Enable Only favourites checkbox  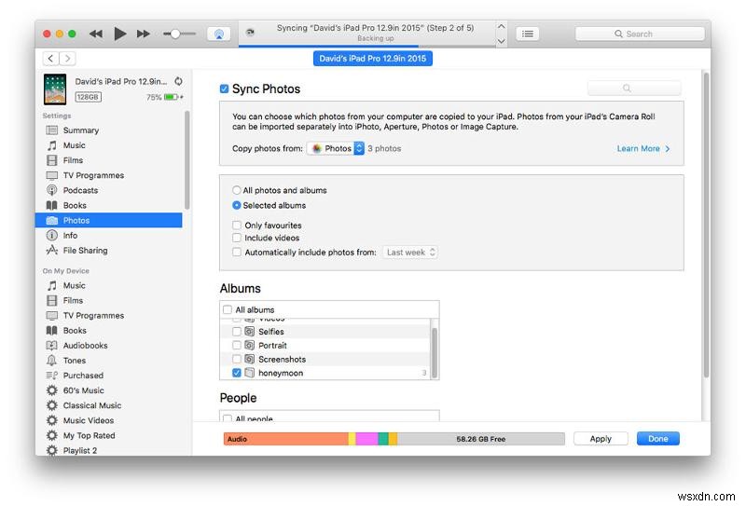pos(237,225)
